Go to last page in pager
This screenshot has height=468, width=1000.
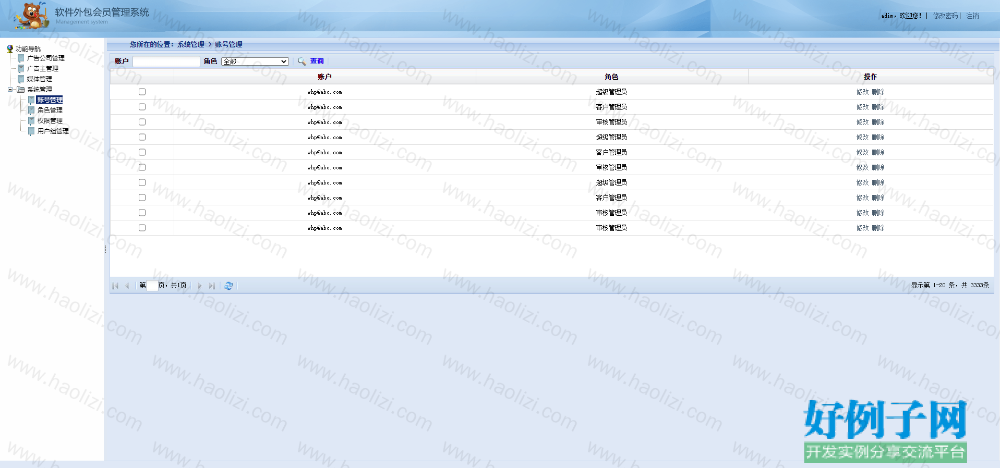211,286
